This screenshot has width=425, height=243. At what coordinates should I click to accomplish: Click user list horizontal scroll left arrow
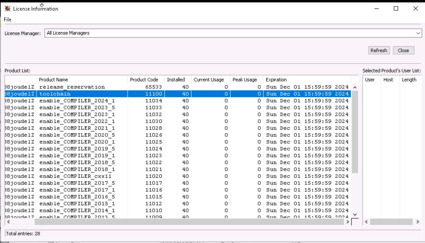366,222
